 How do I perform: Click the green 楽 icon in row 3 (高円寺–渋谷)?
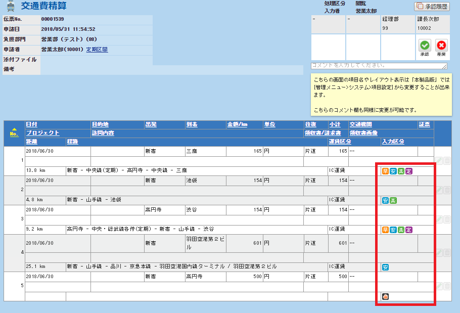coord(401,230)
